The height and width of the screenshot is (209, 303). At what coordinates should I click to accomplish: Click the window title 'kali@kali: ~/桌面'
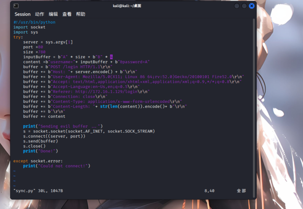(x=127, y=6)
